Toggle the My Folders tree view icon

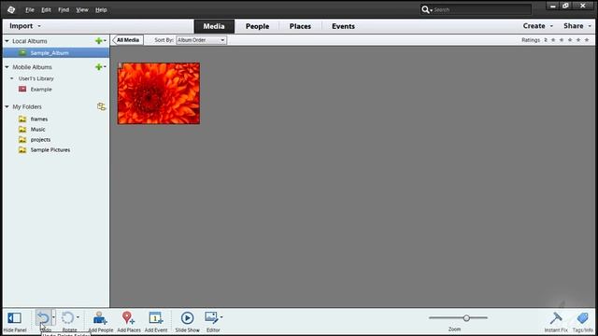click(x=101, y=106)
